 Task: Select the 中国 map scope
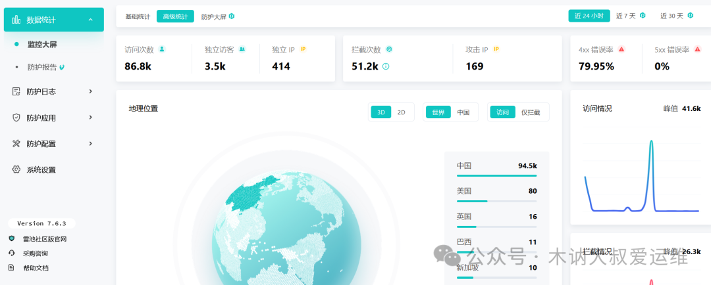(x=463, y=112)
